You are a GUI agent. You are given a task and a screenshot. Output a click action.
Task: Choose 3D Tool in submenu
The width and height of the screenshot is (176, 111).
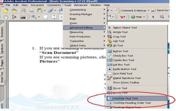137,46
